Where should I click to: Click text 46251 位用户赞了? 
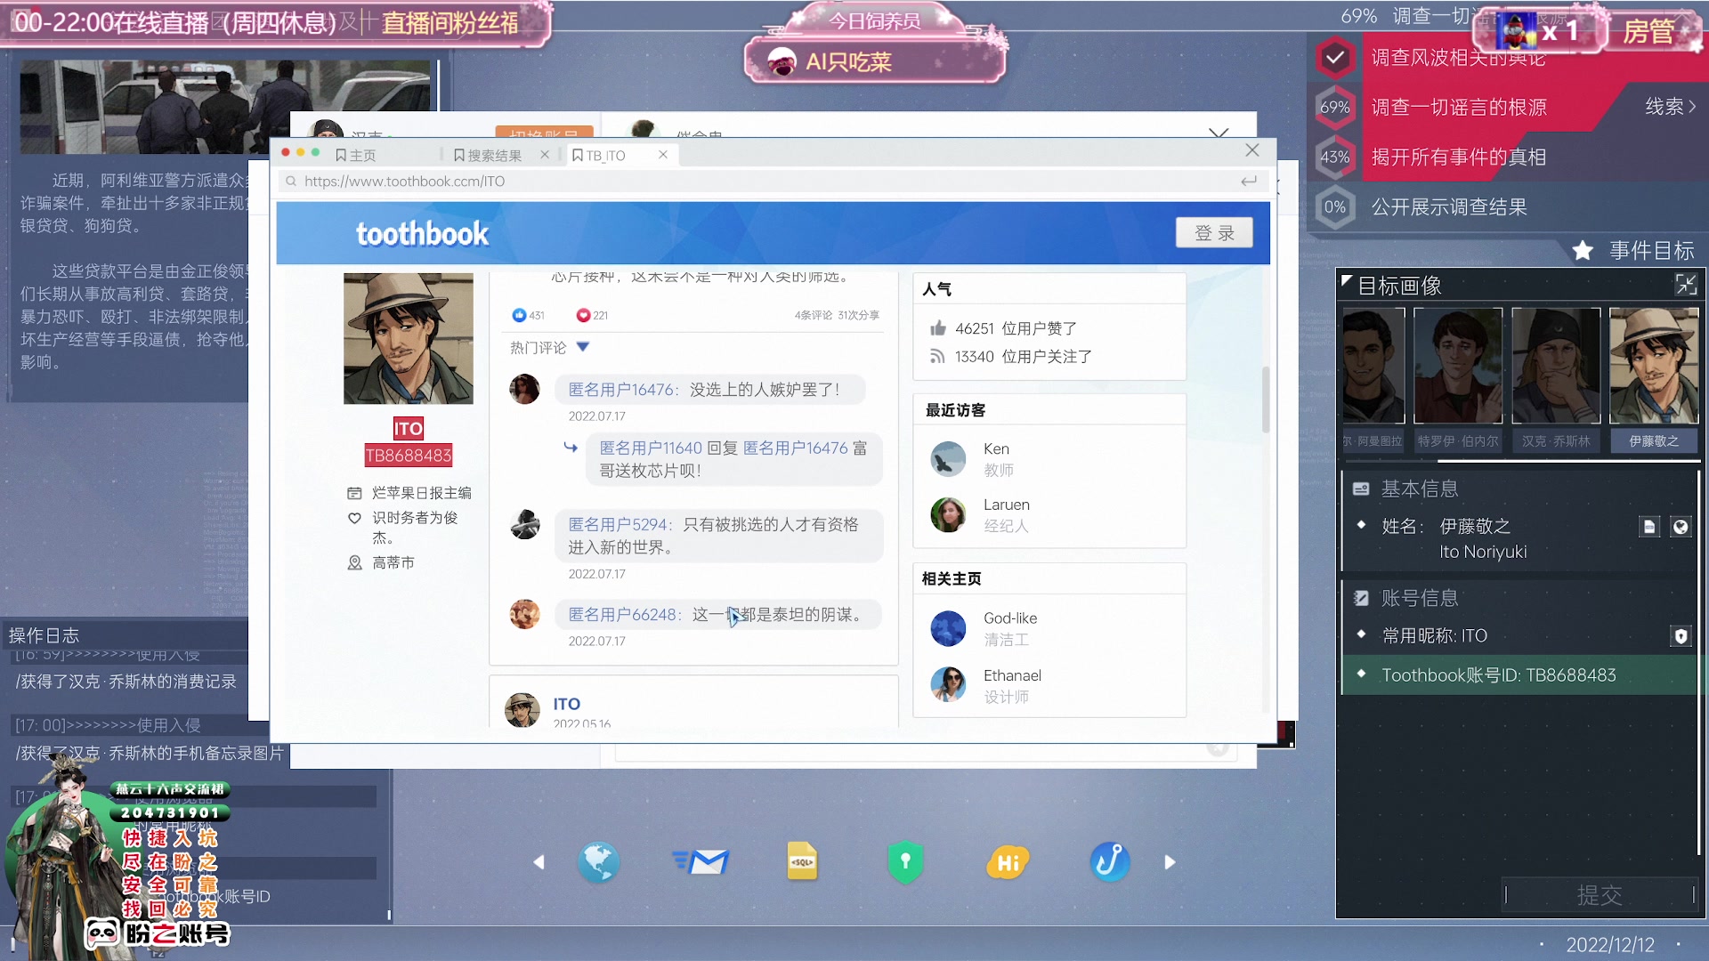1016,328
